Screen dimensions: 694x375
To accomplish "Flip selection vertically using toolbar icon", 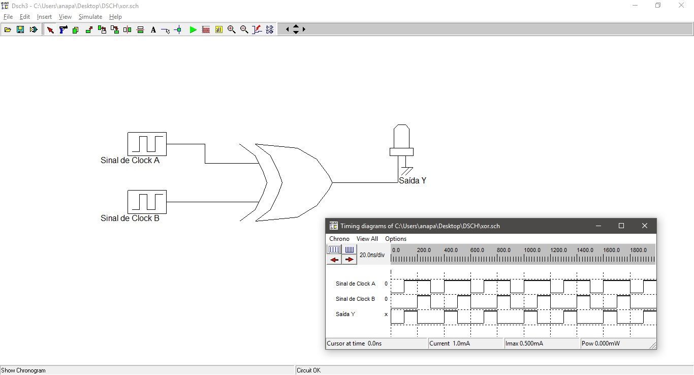I will pyautogui.click(x=140, y=29).
